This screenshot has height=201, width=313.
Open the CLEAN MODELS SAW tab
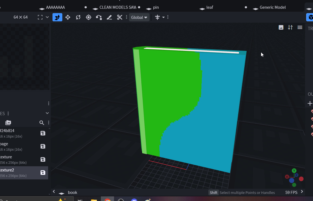(118, 7)
